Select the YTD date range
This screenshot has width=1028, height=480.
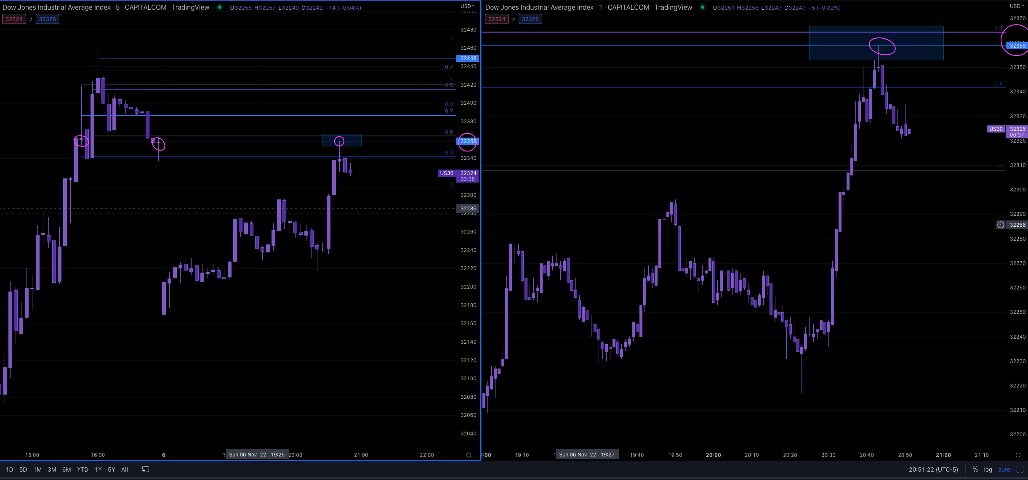[83, 469]
